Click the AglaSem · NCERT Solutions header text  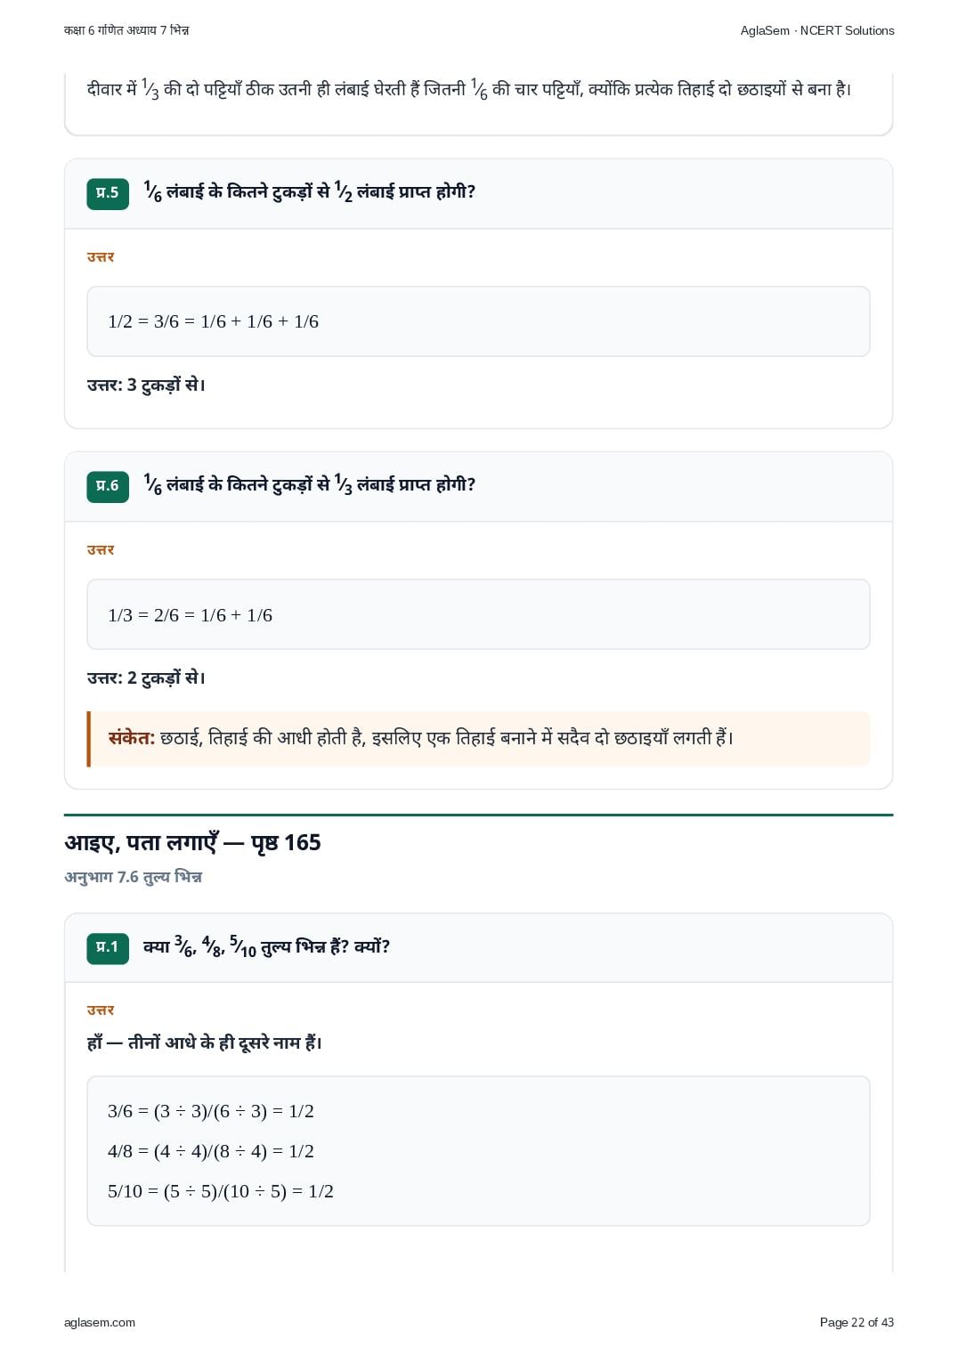pos(817,30)
